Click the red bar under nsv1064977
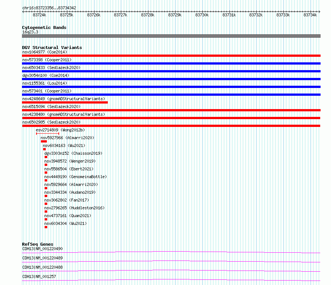 point(171,56)
